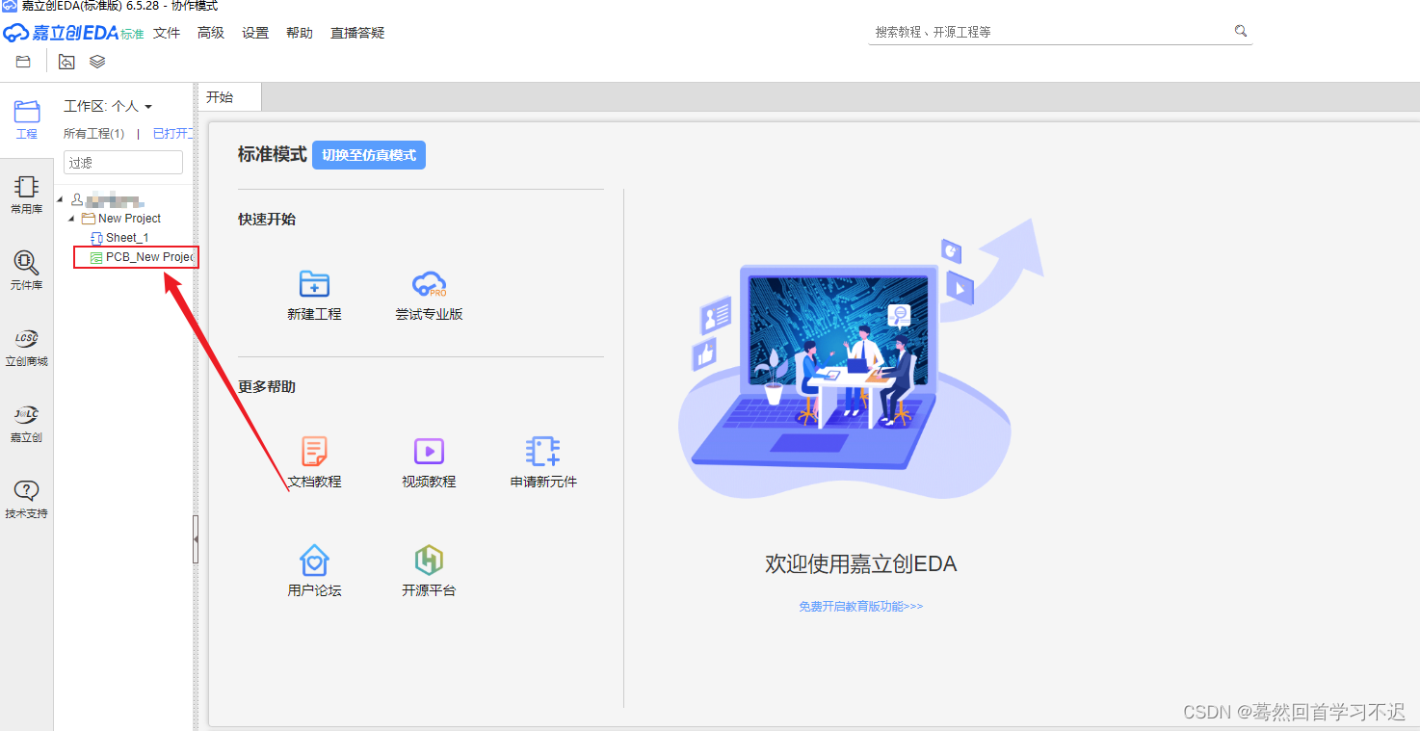Open the 免费开启教育版功能 link
1420x731 pixels.
click(860, 607)
